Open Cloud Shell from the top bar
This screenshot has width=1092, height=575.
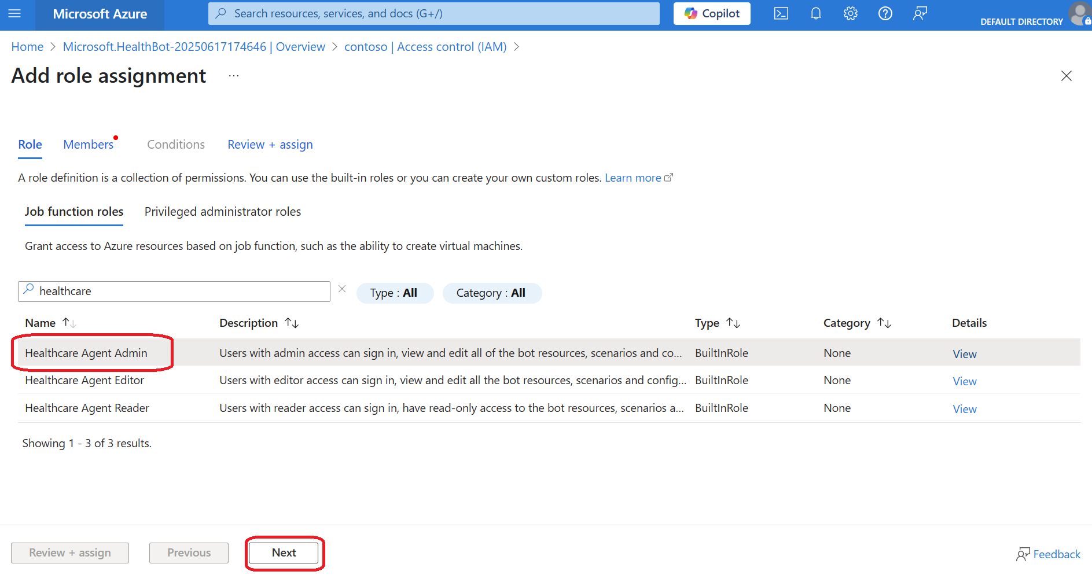(781, 13)
